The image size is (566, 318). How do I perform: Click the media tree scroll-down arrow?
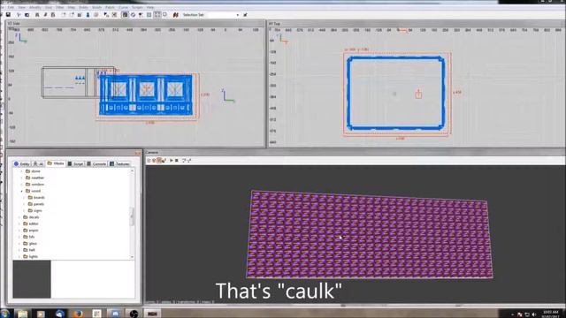click(132, 257)
